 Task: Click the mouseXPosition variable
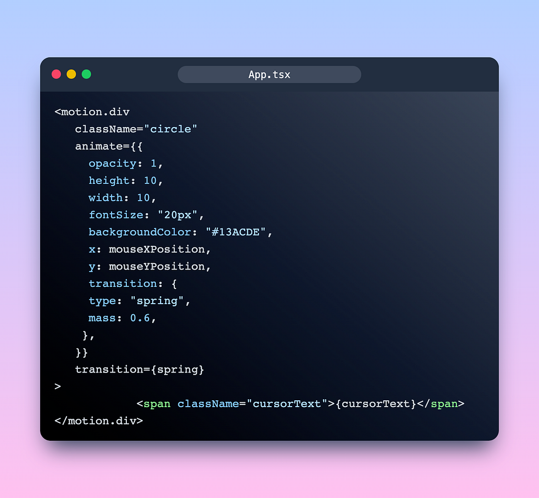157,250
